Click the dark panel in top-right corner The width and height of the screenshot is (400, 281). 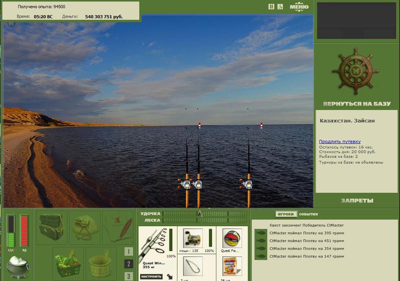[356, 20]
